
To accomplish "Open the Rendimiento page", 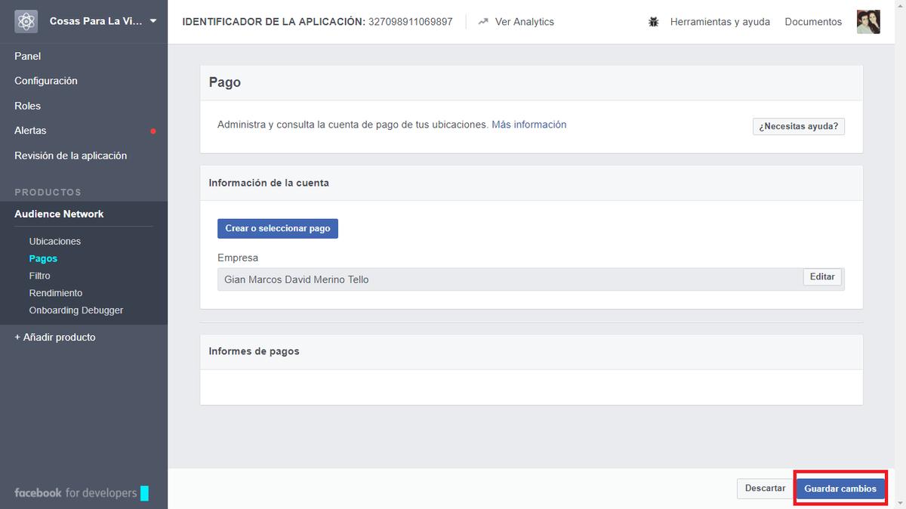I will click(x=56, y=292).
